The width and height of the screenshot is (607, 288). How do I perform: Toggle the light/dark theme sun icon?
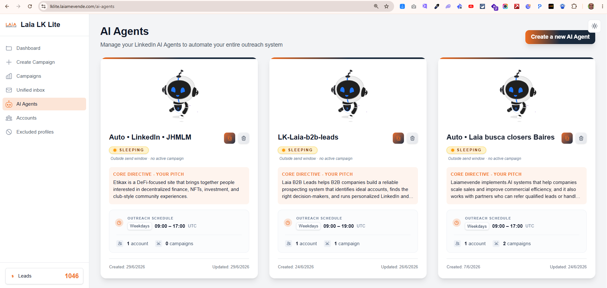tap(595, 26)
